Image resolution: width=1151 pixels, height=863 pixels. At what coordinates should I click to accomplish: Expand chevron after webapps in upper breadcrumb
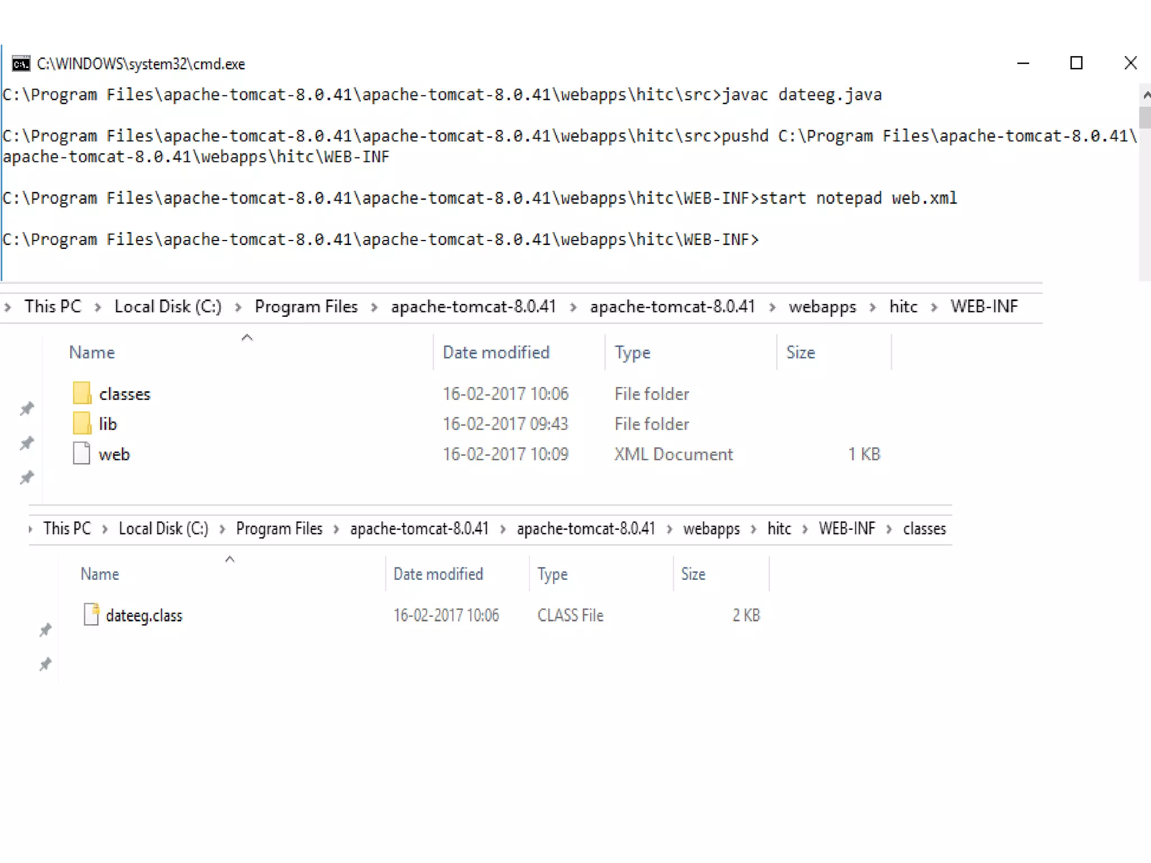[873, 307]
